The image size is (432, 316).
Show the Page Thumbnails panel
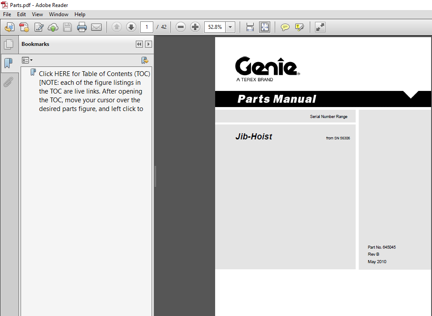point(8,44)
